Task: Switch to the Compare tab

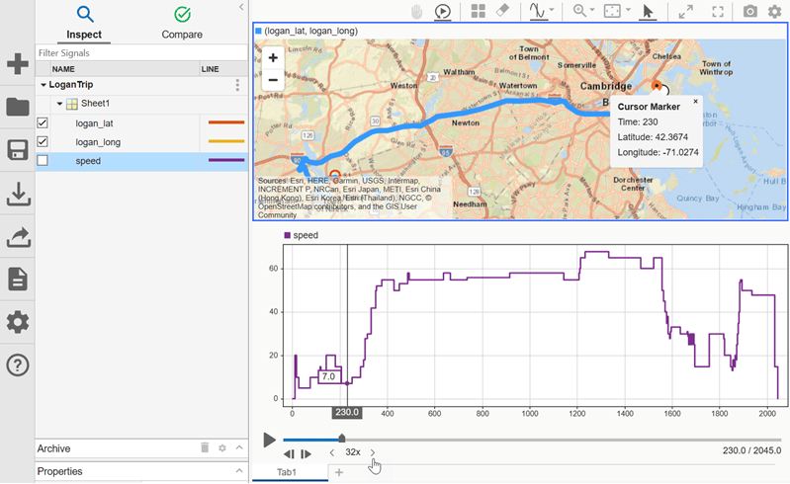Action: point(182,23)
